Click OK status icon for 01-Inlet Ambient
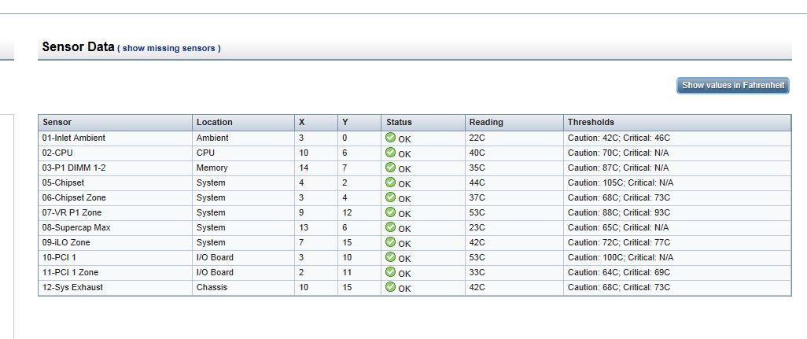The image size is (807, 339). click(x=390, y=138)
